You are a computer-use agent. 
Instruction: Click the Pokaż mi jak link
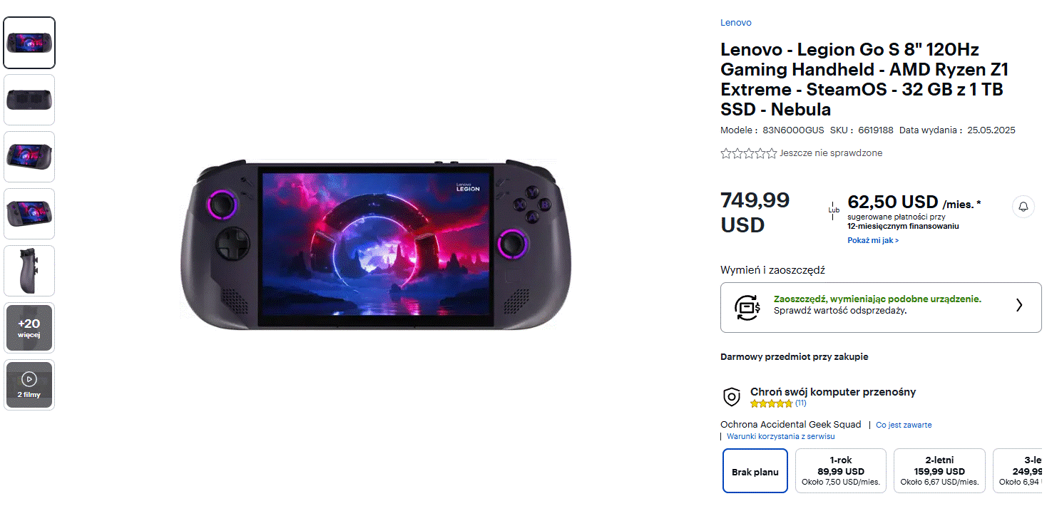[x=873, y=241]
